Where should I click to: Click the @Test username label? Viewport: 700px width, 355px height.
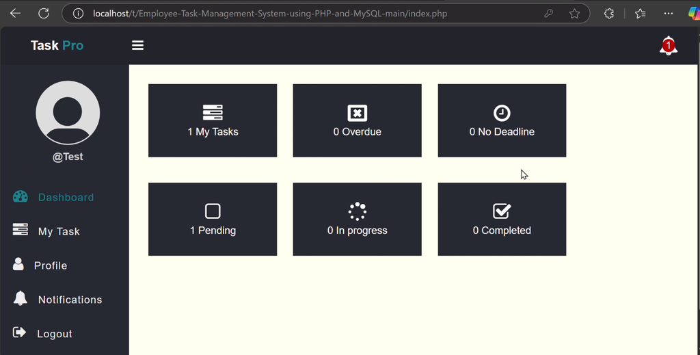tap(68, 157)
